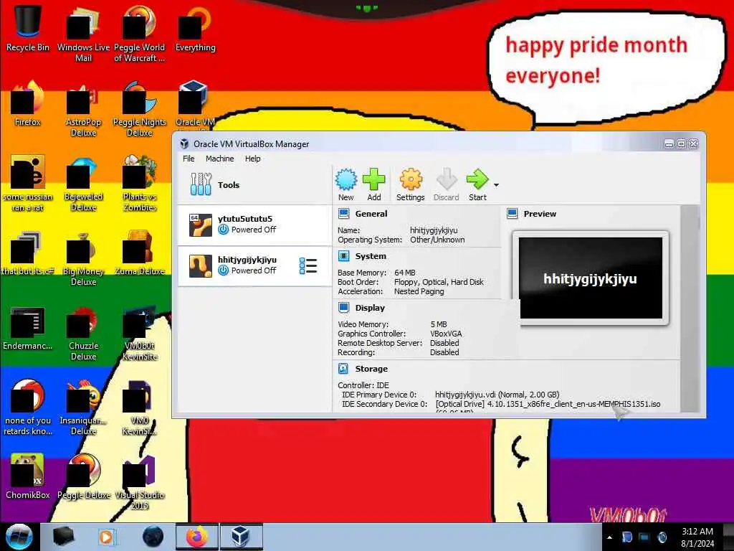This screenshot has height=551, width=734.
Task: Open Big Money Deluxe desktop icon
Action: pos(83,258)
